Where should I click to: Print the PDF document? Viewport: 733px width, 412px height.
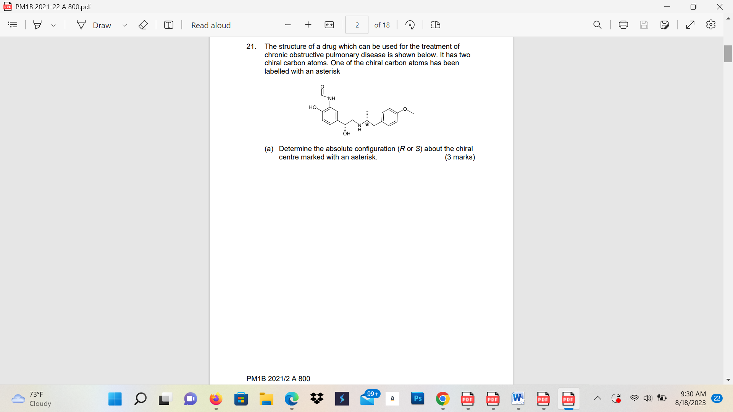click(x=623, y=25)
